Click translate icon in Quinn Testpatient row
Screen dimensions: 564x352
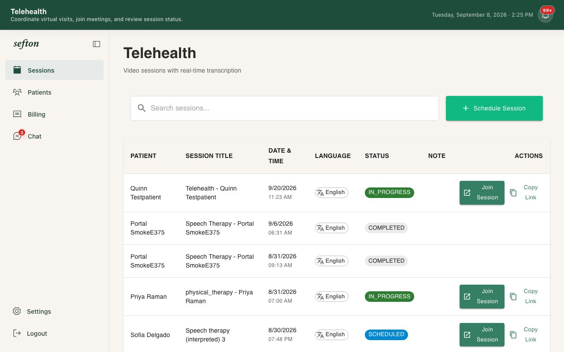tap(320, 193)
